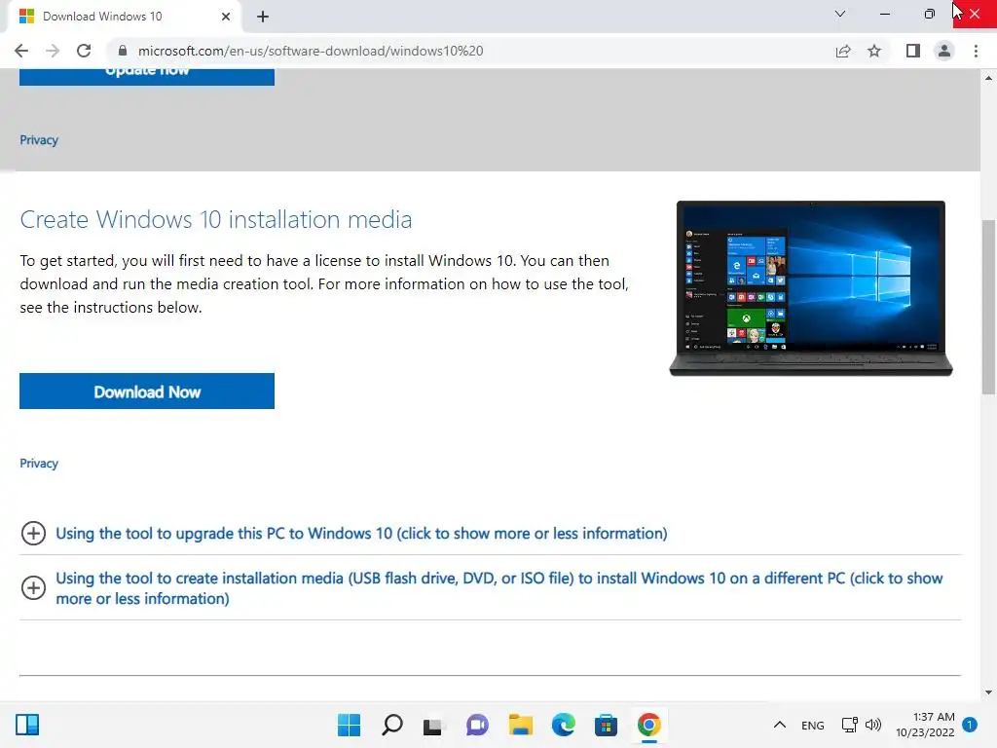Screen dimensions: 997x748
Task: Open 'Using the tool to create installation media' link
Action: coord(499,588)
